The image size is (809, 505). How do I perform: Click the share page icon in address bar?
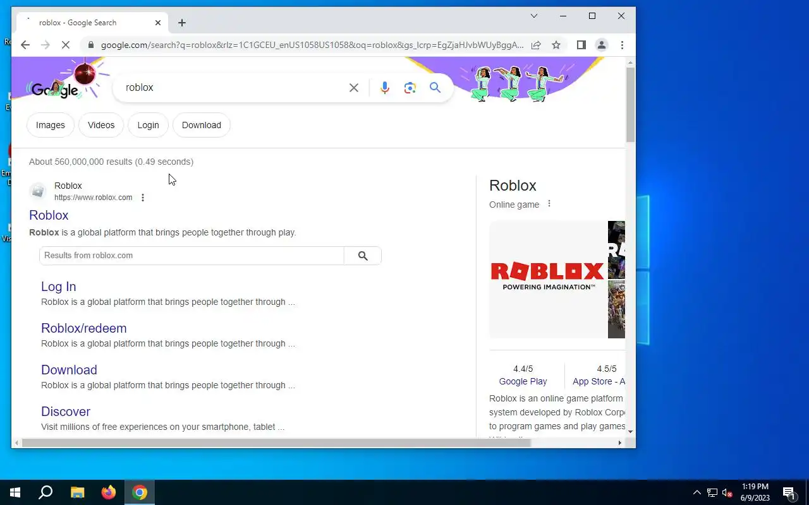tap(536, 45)
